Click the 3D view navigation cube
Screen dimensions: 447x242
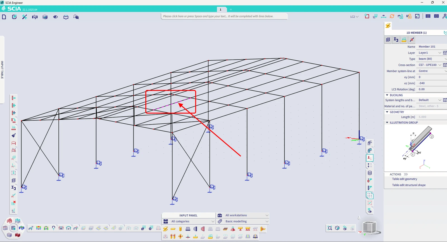(x=369, y=227)
